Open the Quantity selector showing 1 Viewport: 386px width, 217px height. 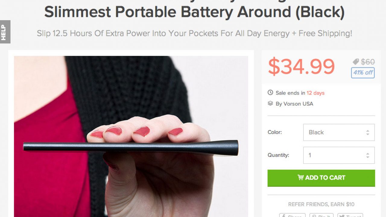[339, 155]
